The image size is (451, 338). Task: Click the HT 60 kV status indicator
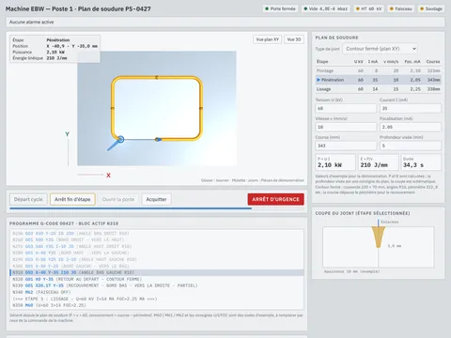[x=369, y=8]
